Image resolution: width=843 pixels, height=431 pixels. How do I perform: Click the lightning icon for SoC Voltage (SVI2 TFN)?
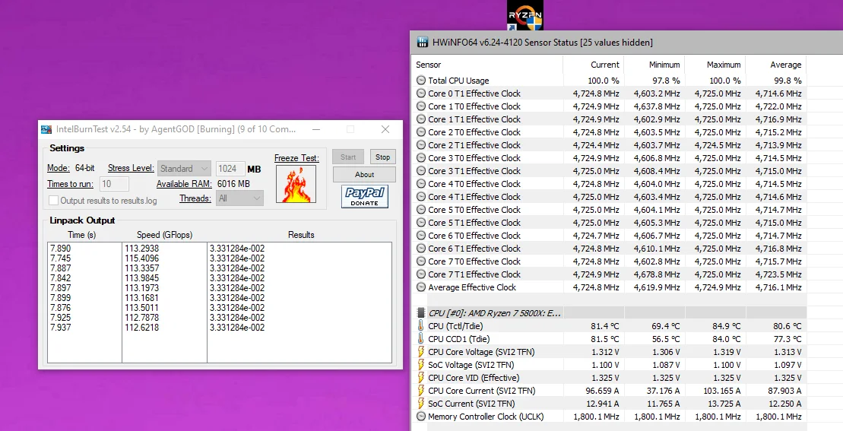[x=421, y=365]
